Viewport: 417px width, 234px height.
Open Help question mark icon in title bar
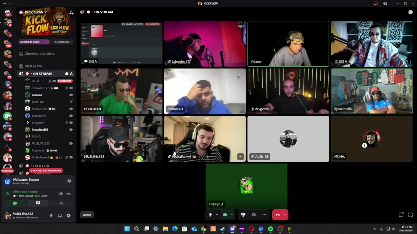click(x=385, y=3)
